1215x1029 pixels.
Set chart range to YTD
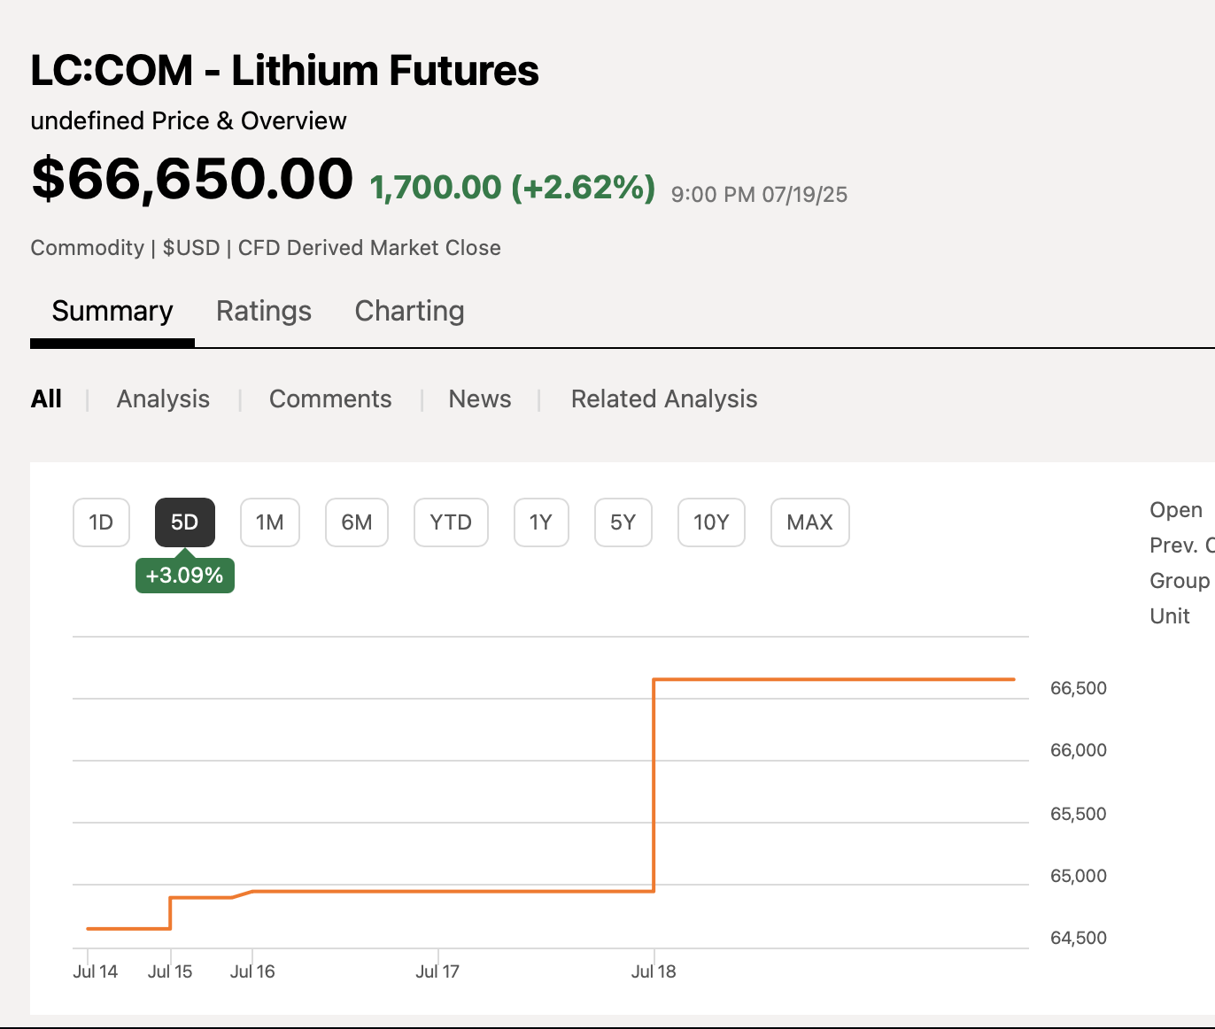coord(451,522)
